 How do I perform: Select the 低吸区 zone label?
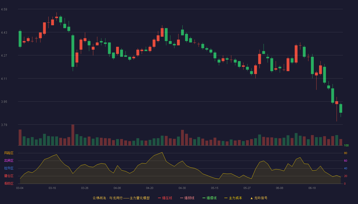coord(9,183)
